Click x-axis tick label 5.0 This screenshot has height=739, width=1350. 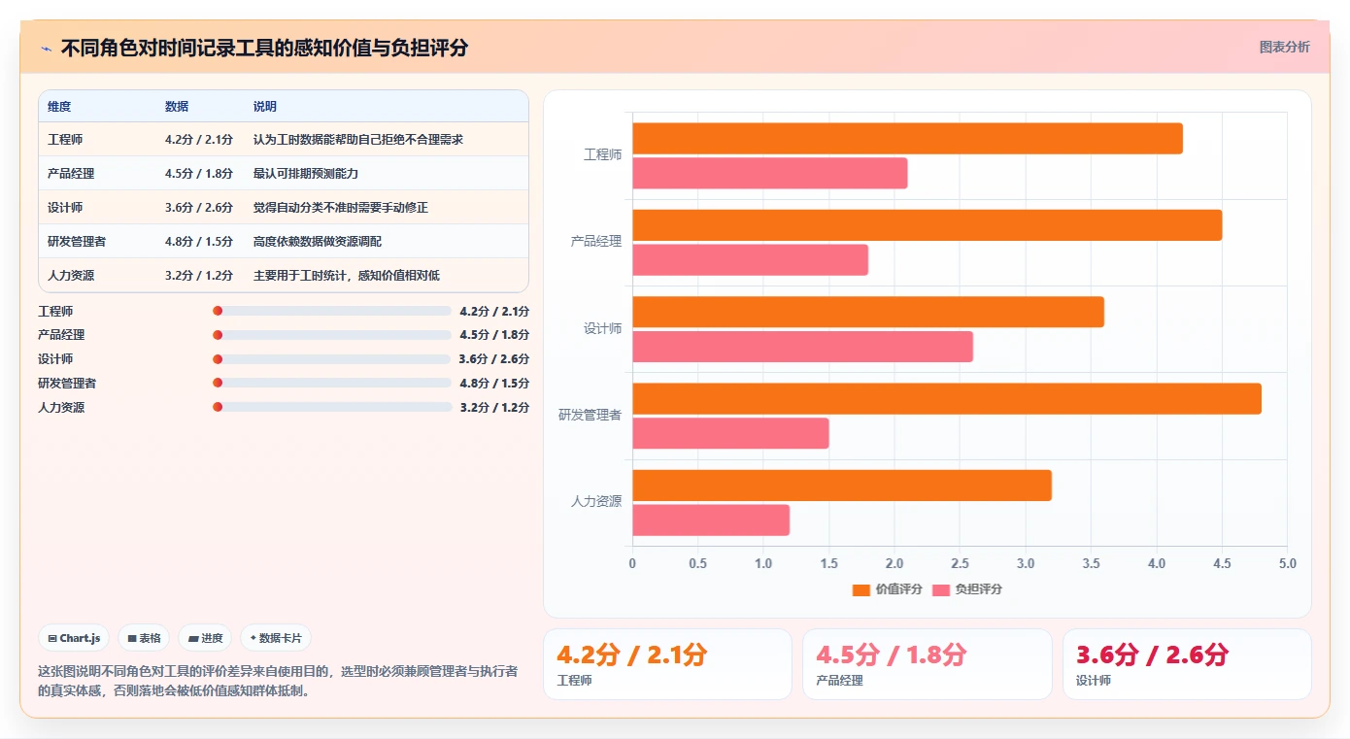click(x=1287, y=563)
